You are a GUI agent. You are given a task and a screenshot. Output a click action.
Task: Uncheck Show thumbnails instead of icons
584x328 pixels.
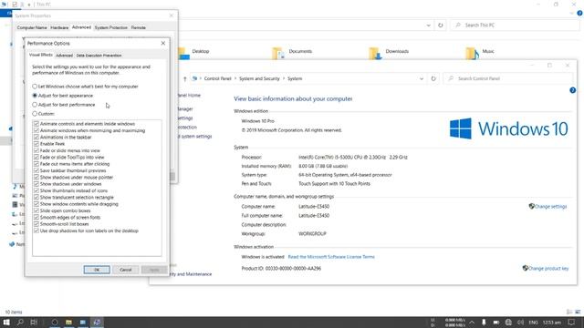[36, 190]
